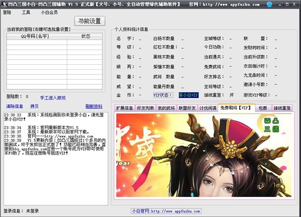Image resolution: width=301 pixels, height=217 pixels.
Task: Switch to the 我的武将 tab
Action: click(166, 108)
